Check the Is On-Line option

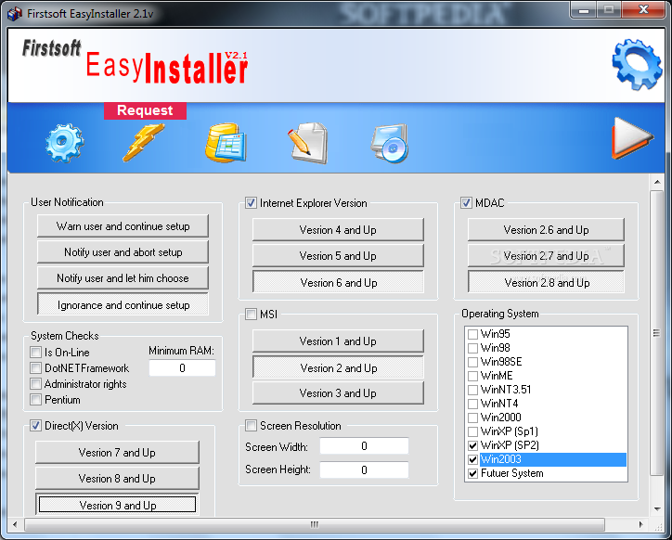click(x=36, y=353)
